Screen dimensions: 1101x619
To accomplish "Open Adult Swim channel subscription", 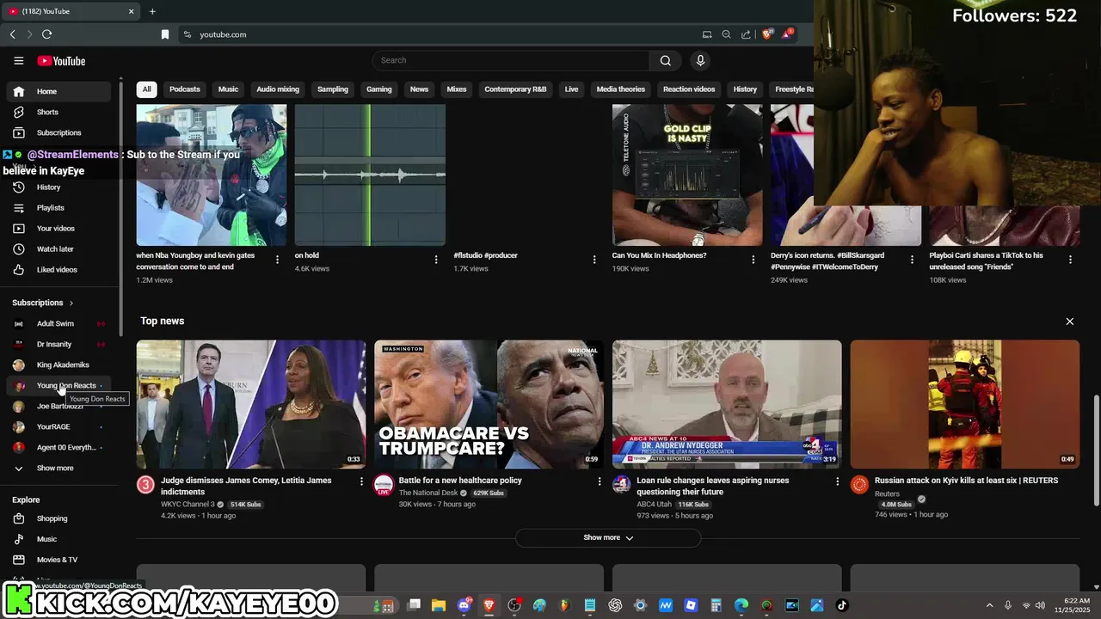I will [x=58, y=323].
